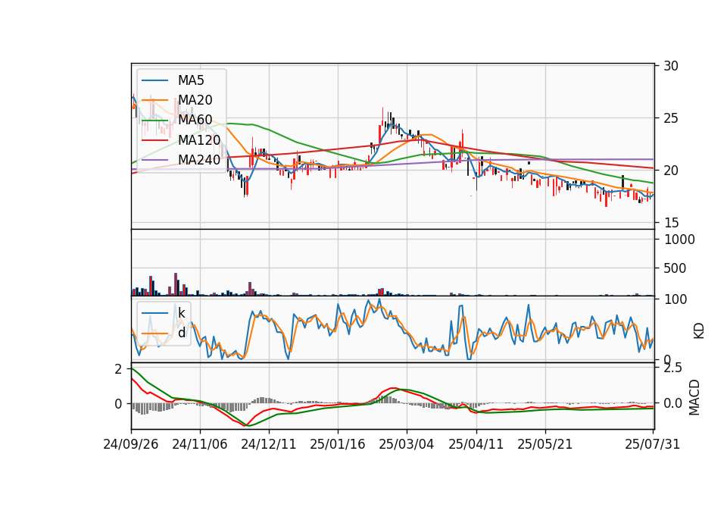Click the 25/01/16 date axis label
Viewport: 727px width, 523px height.
click(338, 444)
